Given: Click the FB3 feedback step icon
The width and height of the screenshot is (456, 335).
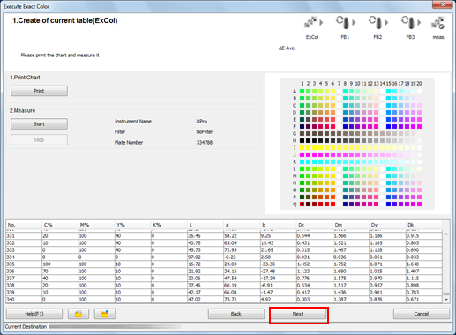Looking at the screenshot, I should tap(408, 22).
